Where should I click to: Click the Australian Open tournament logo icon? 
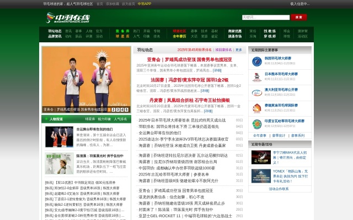(257, 92)
